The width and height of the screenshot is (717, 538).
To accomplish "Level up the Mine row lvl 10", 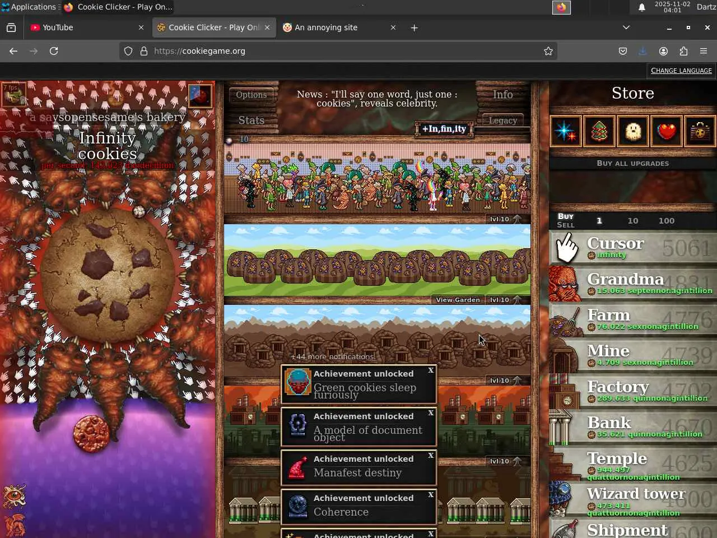I will pyautogui.click(x=506, y=381).
